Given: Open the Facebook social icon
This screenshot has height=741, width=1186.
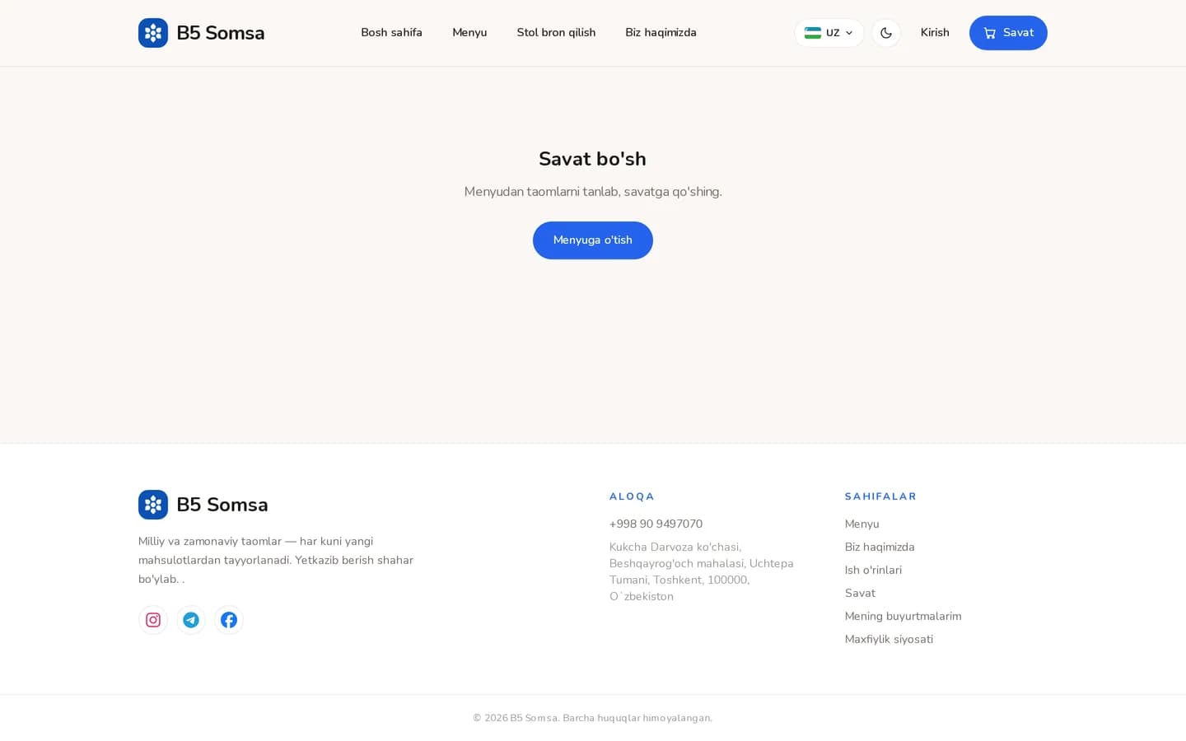Looking at the screenshot, I should 229,620.
